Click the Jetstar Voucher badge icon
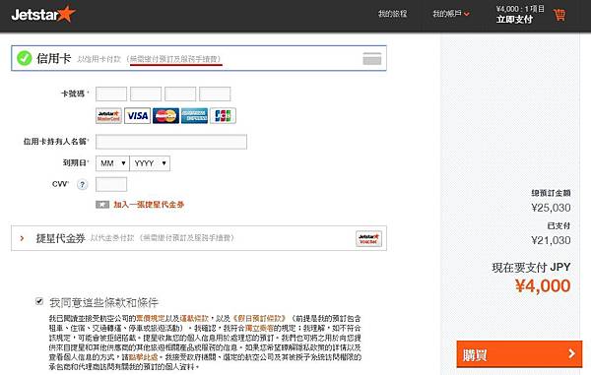 (368, 239)
